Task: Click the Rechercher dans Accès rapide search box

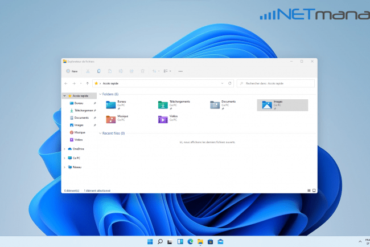Action: point(275,83)
